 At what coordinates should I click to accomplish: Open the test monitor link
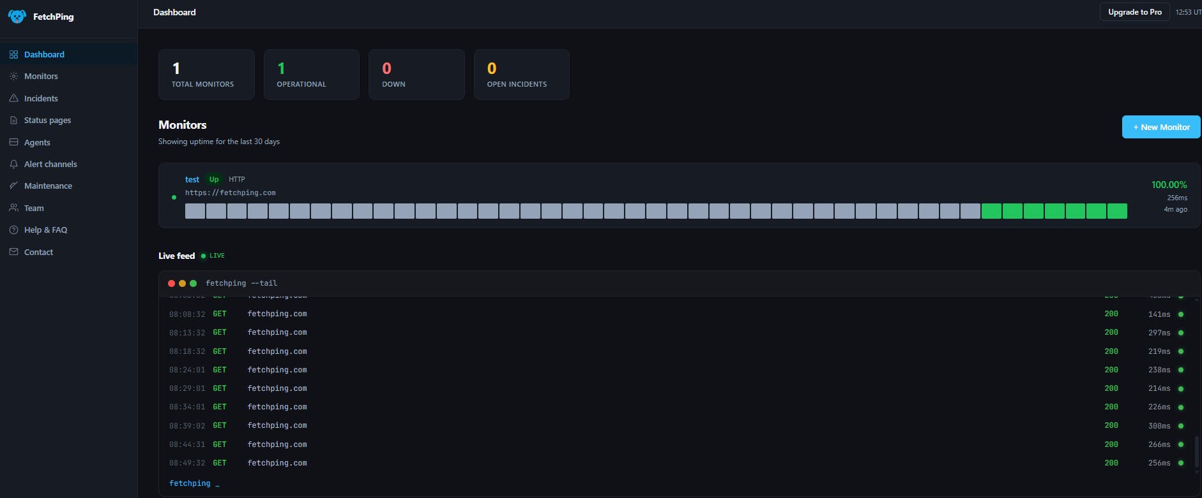(x=192, y=180)
